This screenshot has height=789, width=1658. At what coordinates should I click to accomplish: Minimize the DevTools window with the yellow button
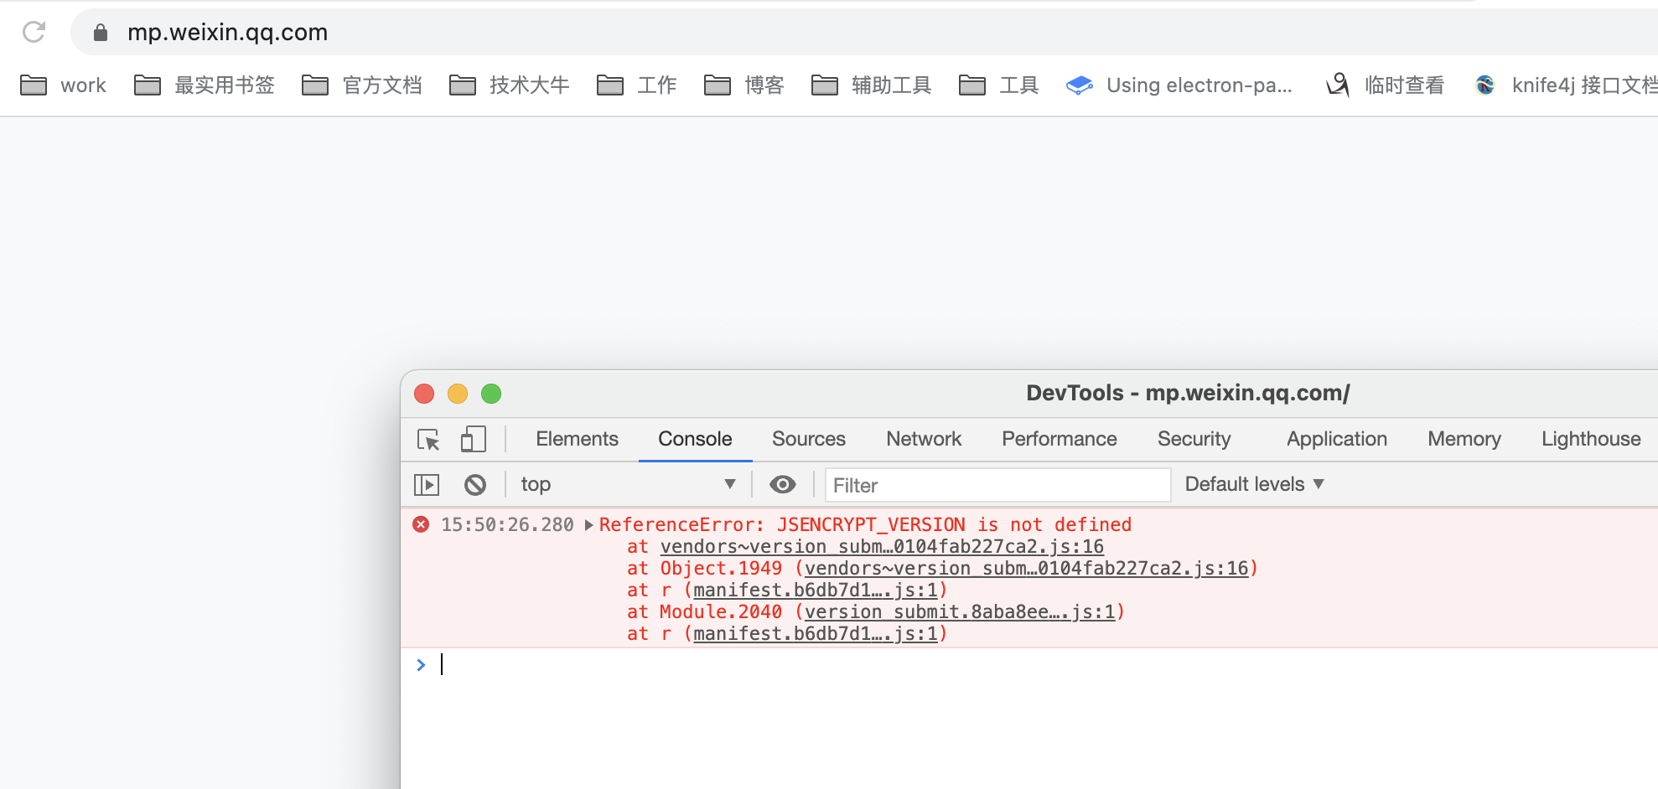[x=458, y=394]
